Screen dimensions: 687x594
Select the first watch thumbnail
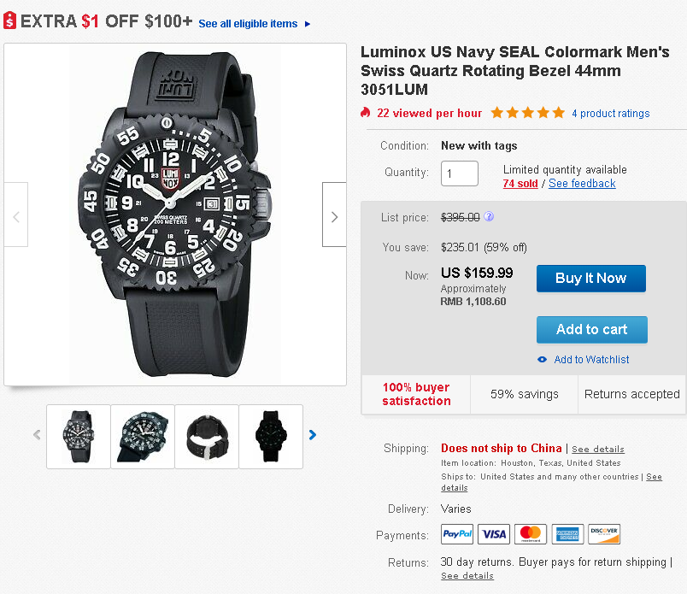coord(79,436)
